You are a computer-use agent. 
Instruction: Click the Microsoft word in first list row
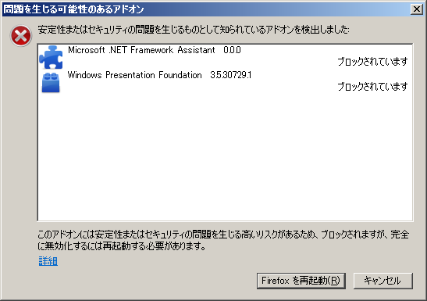point(87,50)
